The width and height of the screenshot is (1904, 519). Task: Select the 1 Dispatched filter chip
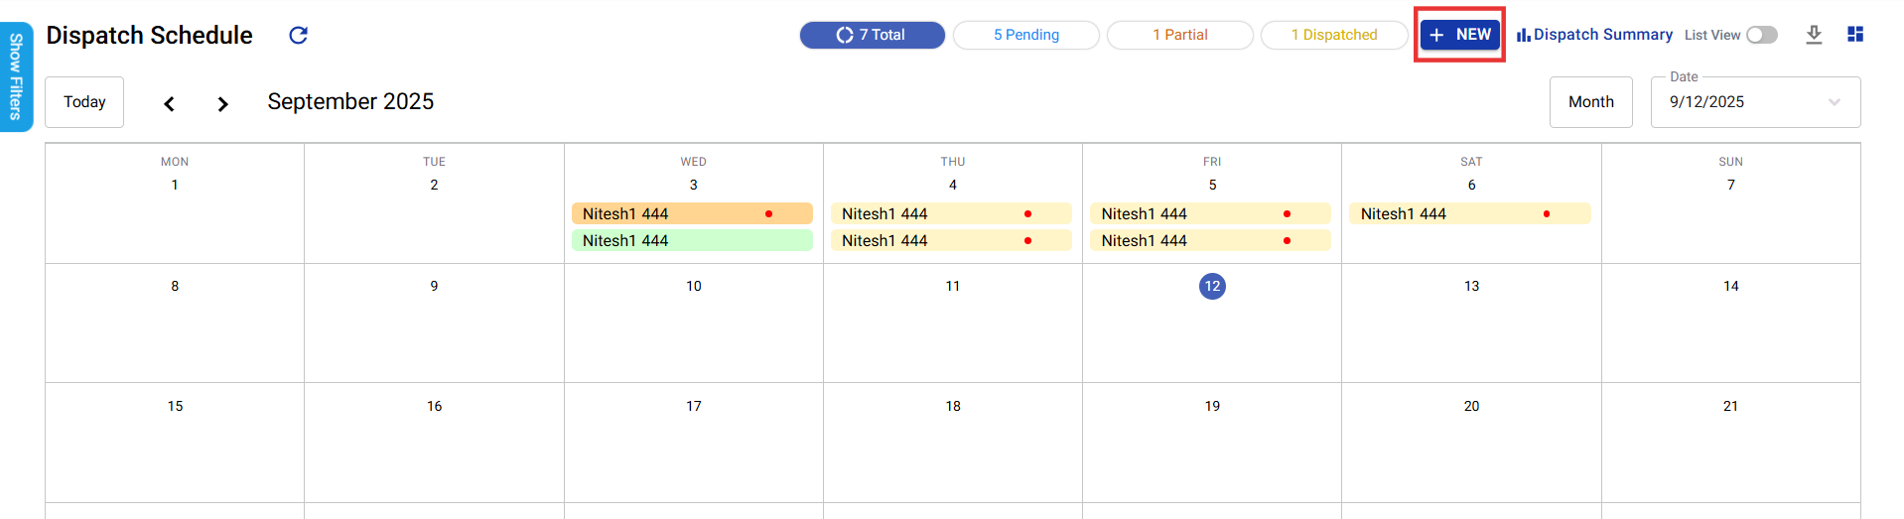(1333, 35)
